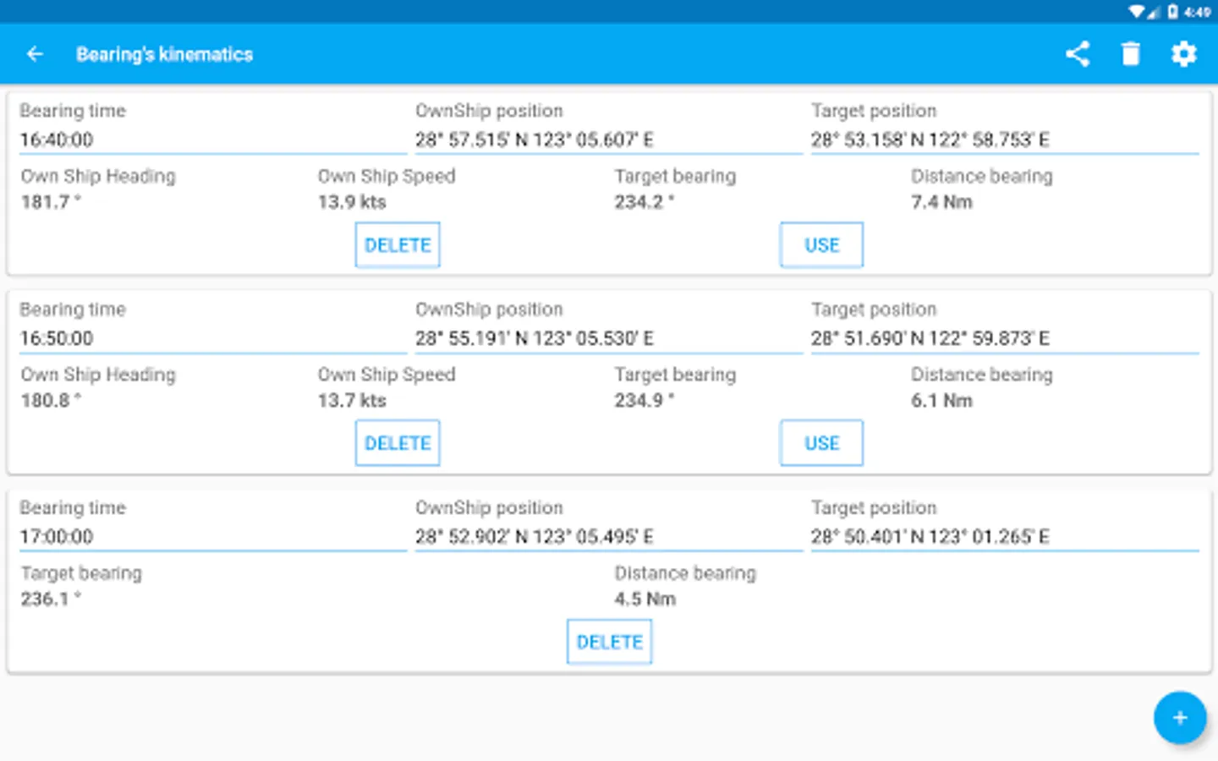Check the Wi-Fi status icon
Viewport: 1218px width, 761px height.
[1136, 12]
